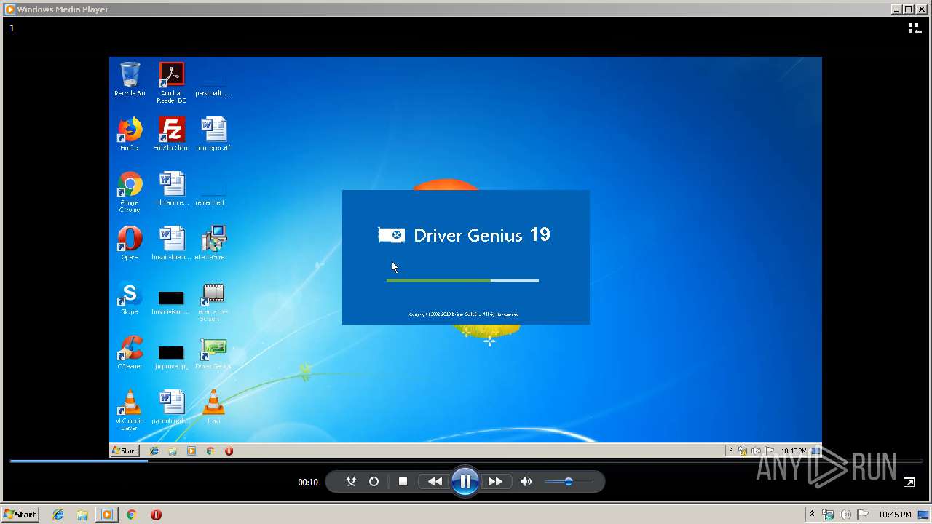Click Recycle Bin icon in the video
Screen dimensions: 932x524
coord(130,79)
